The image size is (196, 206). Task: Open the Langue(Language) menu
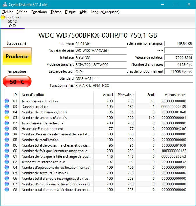(x=105, y=12)
